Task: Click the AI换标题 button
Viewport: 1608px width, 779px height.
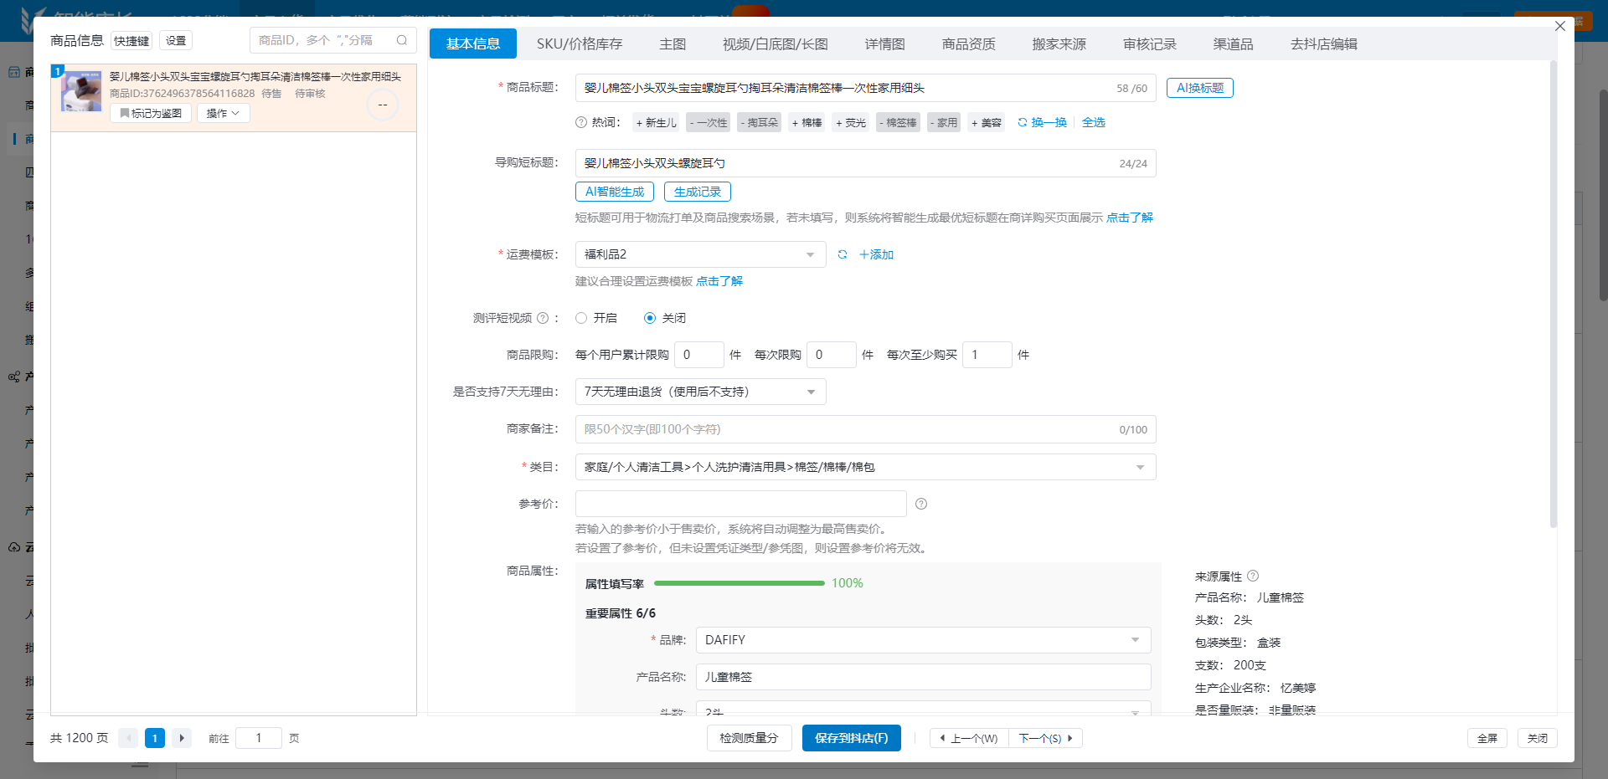Action: tap(1199, 88)
